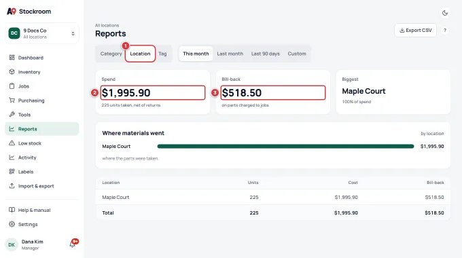
Task: Click the $1,995.90 amount beside the bar
Action: pos(432,146)
